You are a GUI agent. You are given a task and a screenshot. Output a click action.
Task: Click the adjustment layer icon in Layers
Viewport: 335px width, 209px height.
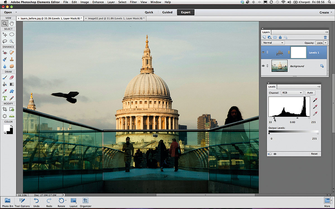click(270, 38)
